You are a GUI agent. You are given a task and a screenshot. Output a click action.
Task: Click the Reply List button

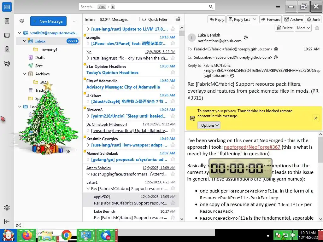(x=239, y=19)
